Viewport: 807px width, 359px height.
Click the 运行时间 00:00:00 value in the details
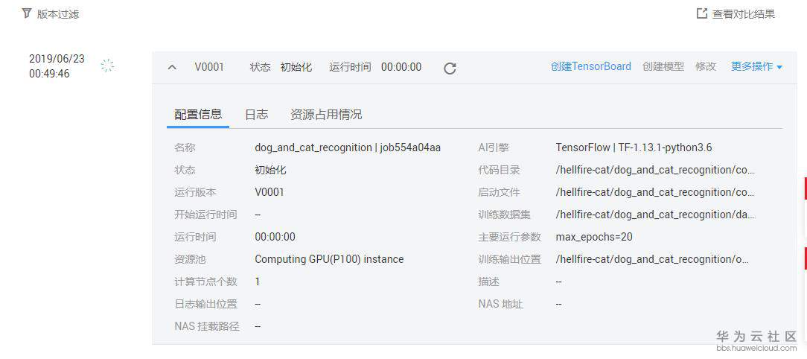tap(275, 237)
